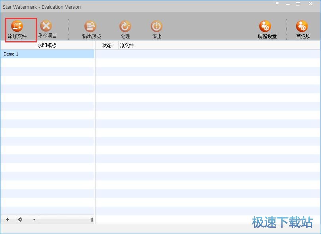This screenshot has width=321, height=234.
Task: Click the empty first row in file list
Action: [x=208, y=54]
